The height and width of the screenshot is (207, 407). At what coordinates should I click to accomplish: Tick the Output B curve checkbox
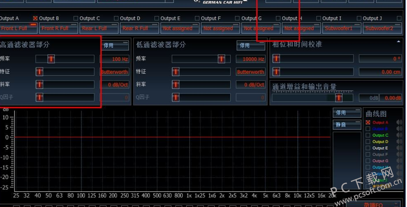(x=368, y=129)
